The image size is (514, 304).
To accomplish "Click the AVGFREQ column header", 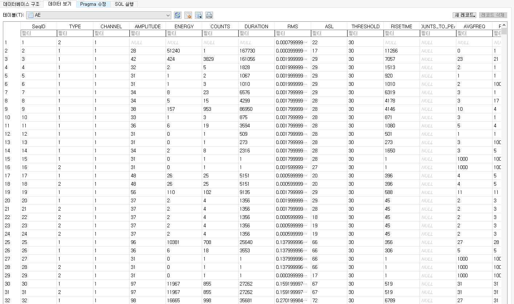I will coord(474,26).
